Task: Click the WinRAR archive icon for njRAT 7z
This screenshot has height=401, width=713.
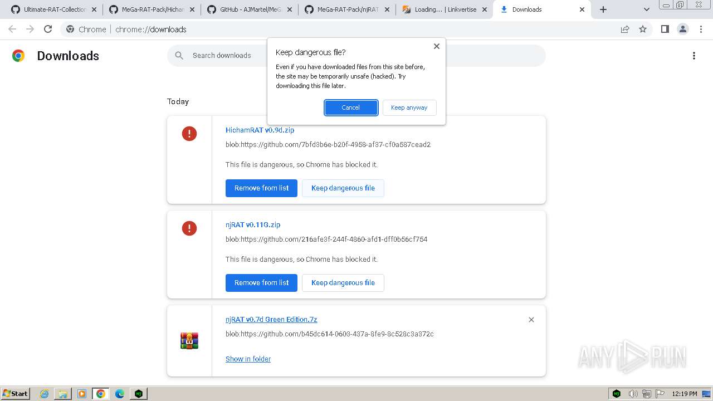Action: pos(189,340)
